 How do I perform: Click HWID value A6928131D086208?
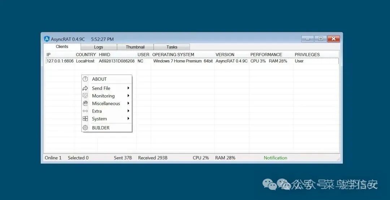pos(117,61)
